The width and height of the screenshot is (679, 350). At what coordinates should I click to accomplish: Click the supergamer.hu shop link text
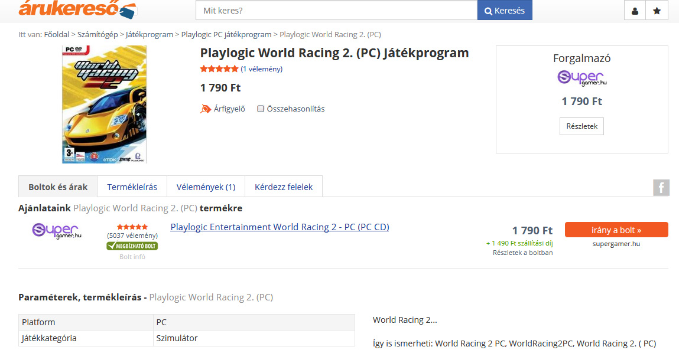pyautogui.click(x=616, y=244)
